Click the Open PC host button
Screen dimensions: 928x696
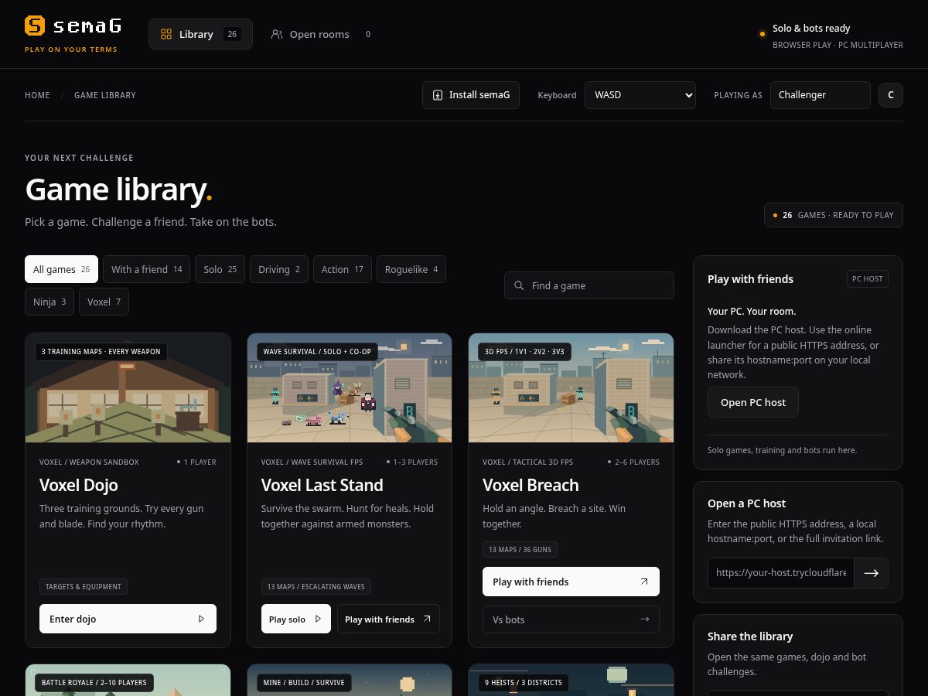[753, 402]
